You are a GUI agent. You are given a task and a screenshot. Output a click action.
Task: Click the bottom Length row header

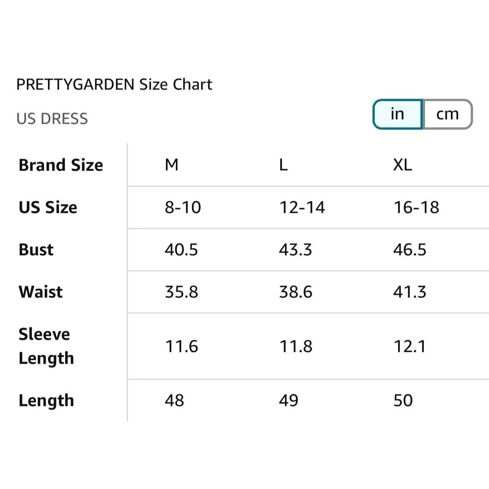46,400
